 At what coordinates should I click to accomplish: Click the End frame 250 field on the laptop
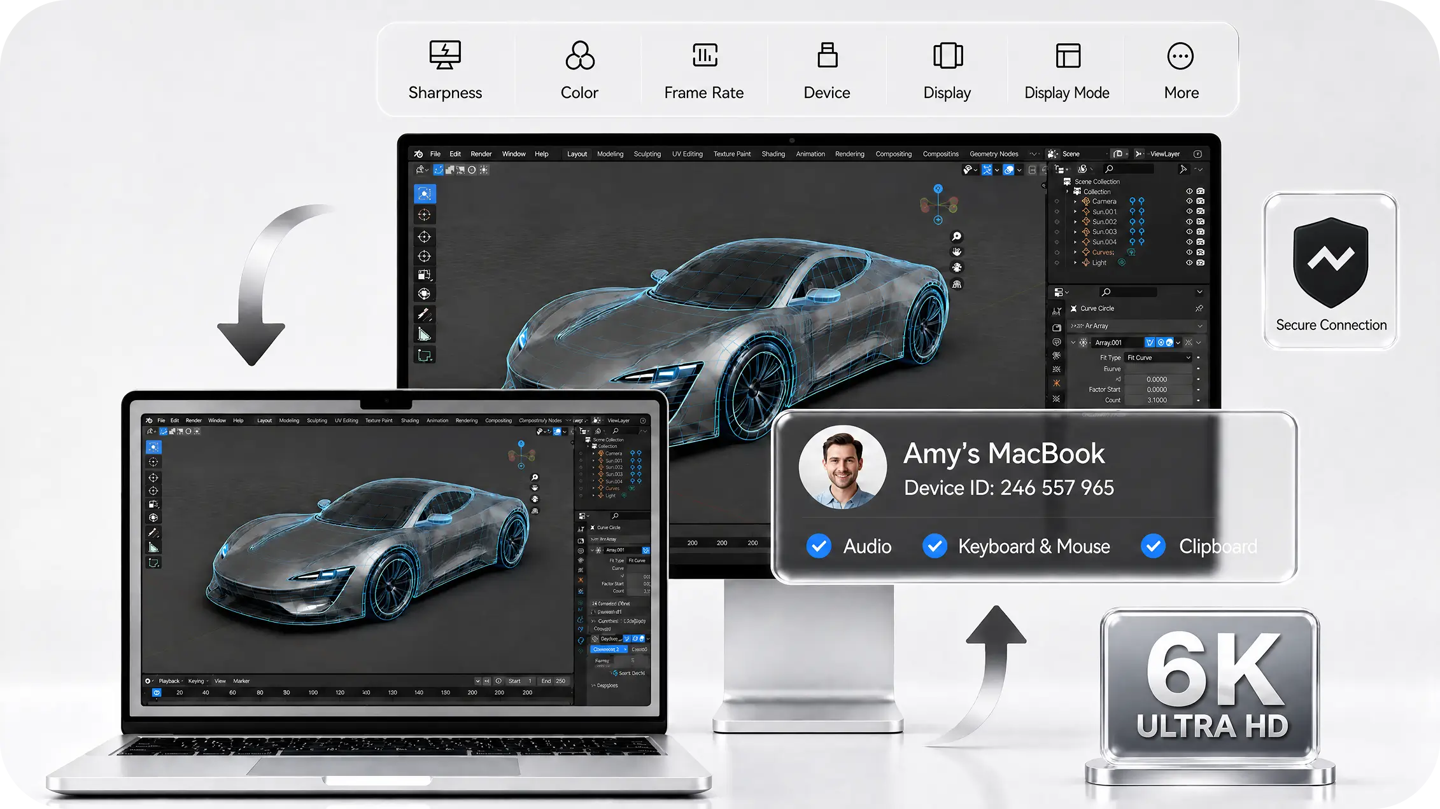click(554, 681)
